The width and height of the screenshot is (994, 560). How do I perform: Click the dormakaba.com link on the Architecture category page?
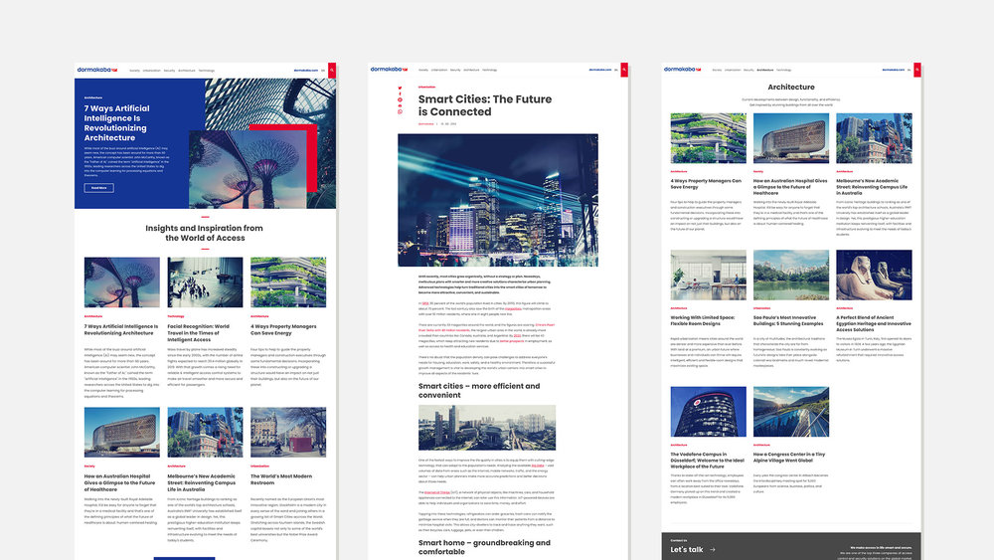click(x=894, y=70)
